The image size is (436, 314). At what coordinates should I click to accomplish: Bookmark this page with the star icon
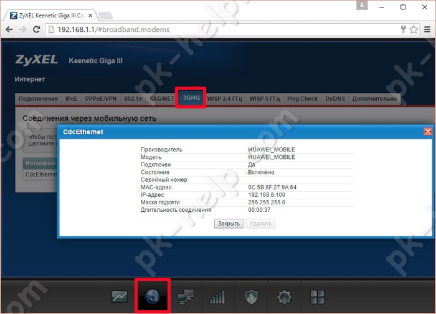coord(414,29)
